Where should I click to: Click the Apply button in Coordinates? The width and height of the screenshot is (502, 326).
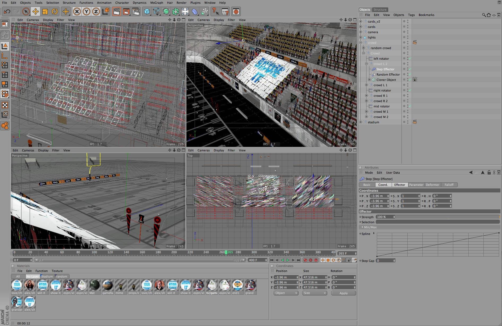click(x=343, y=293)
